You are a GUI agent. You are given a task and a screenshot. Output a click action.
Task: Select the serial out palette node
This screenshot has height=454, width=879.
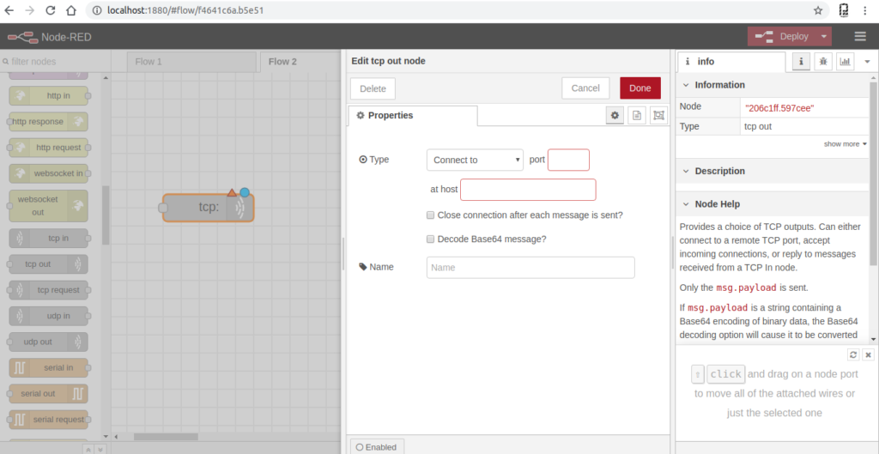(x=49, y=393)
